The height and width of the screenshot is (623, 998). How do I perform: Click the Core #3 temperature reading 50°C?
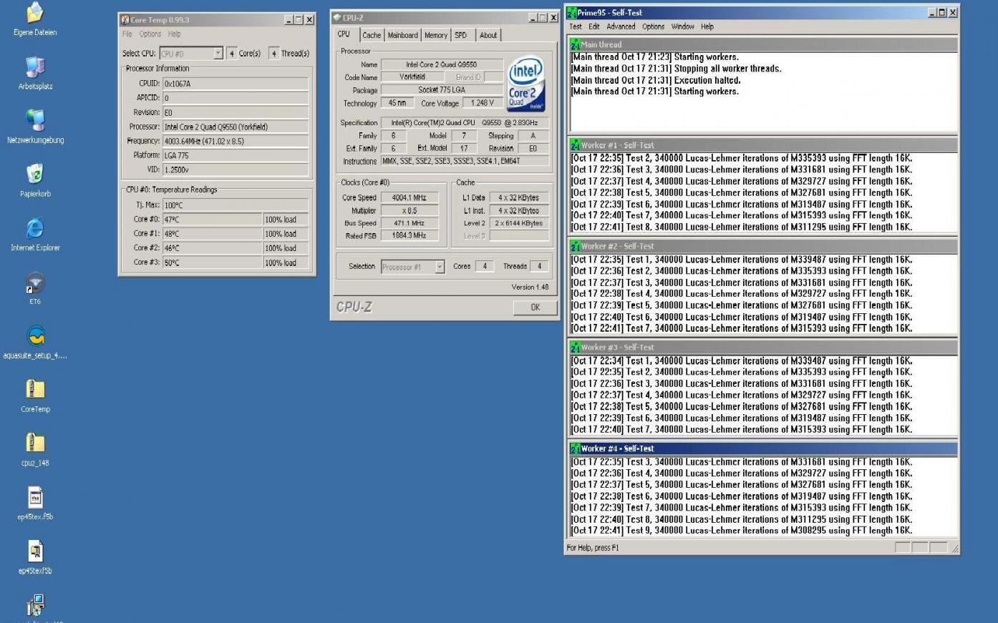[x=212, y=263]
